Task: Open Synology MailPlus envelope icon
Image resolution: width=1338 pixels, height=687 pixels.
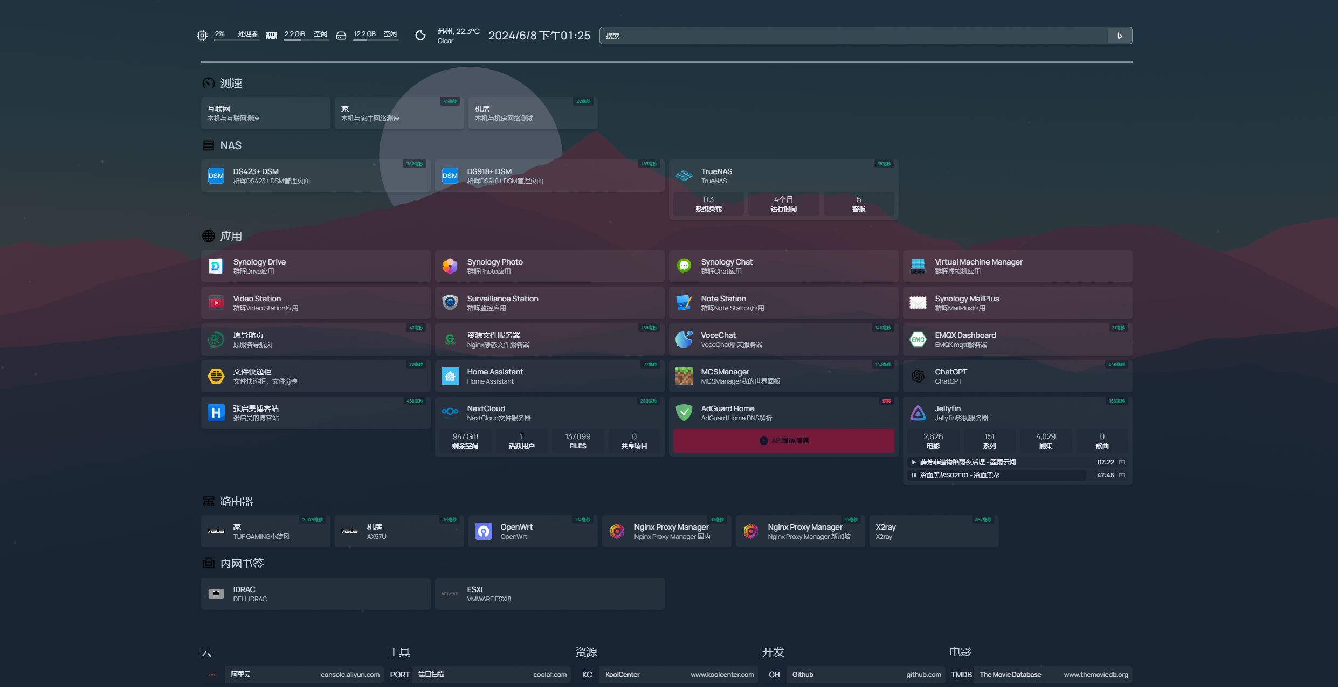Action: tap(918, 303)
